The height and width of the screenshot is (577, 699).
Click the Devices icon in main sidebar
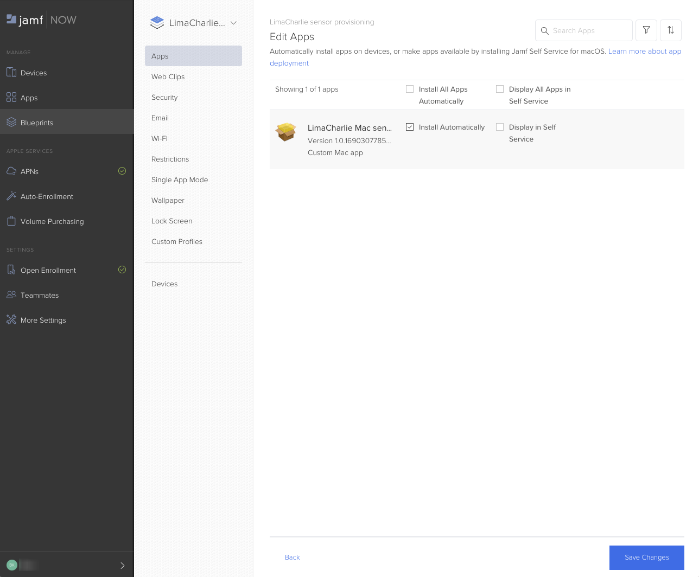coord(11,73)
